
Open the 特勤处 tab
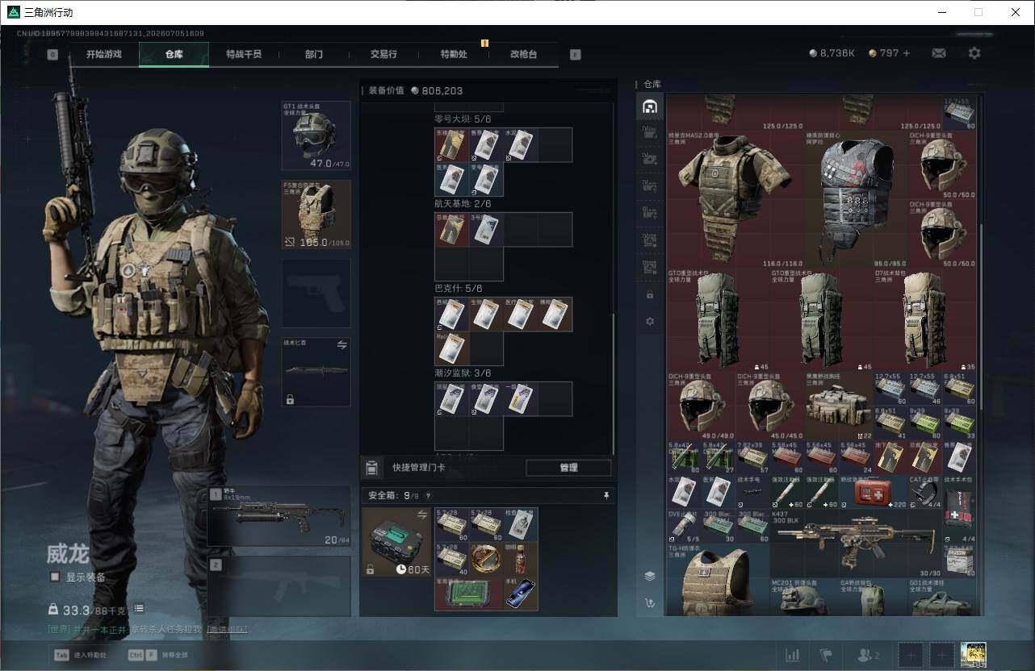454,55
